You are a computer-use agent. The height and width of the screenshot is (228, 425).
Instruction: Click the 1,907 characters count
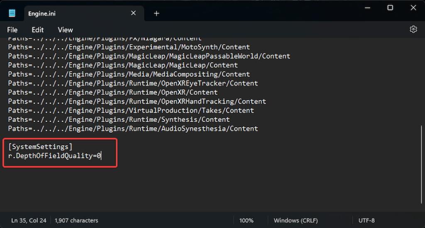[x=76, y=221]
